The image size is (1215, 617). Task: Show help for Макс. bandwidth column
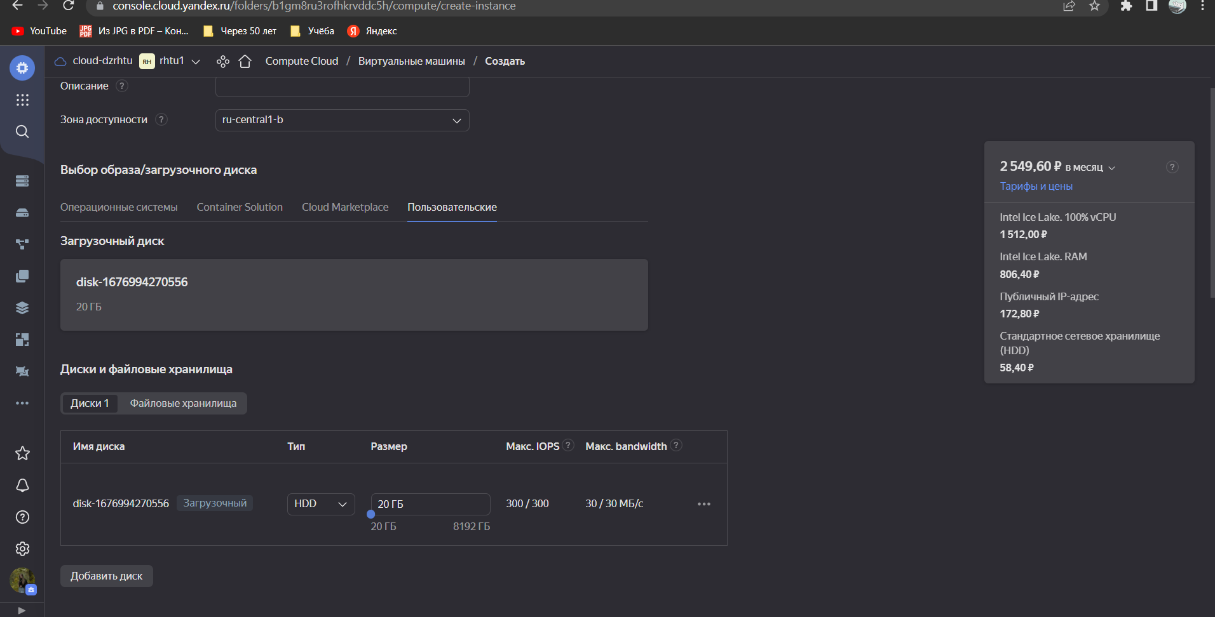click(677, 446)
